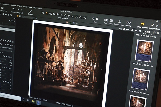Click viewer zoom-out magnifier near 8%

click(124, 29)
